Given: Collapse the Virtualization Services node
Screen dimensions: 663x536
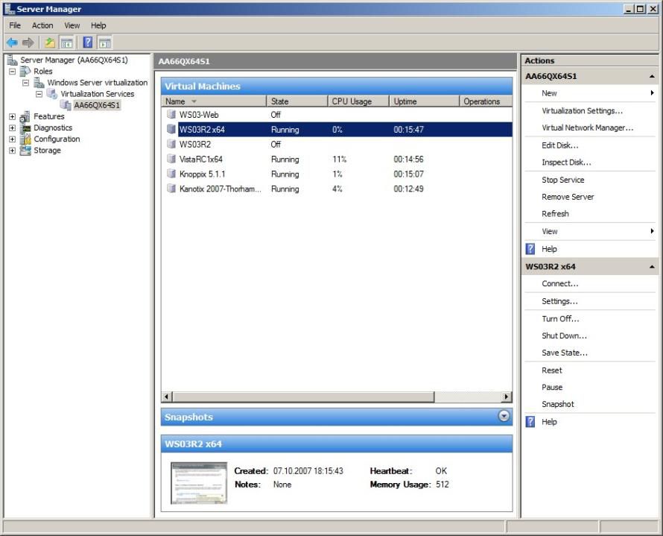Looking at the screenshot, I should 39,94.
